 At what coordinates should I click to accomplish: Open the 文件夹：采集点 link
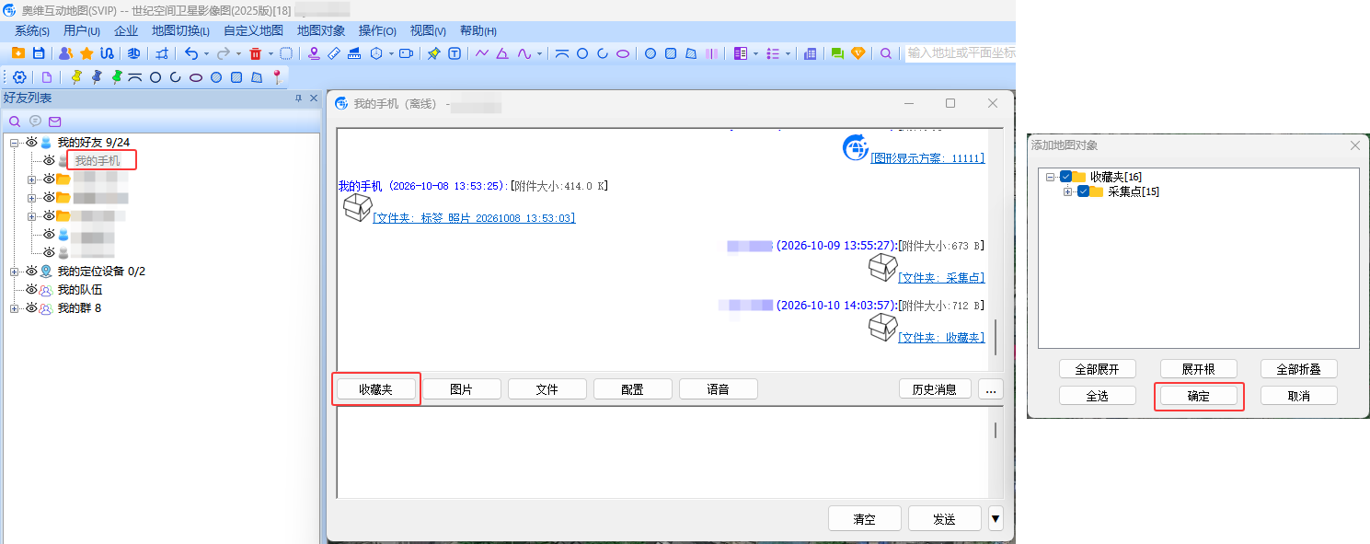click(941, 278)
